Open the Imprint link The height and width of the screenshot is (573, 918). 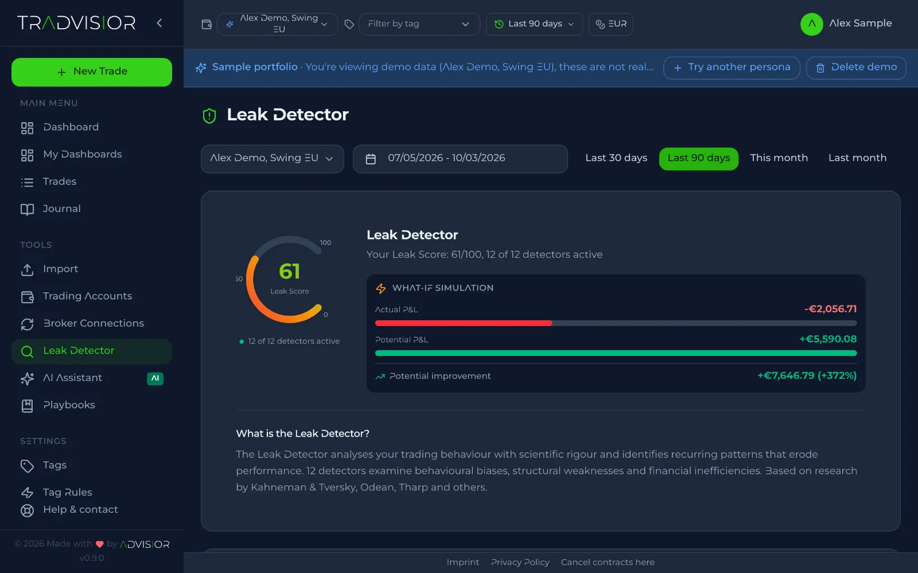click(x=463, y=563)
